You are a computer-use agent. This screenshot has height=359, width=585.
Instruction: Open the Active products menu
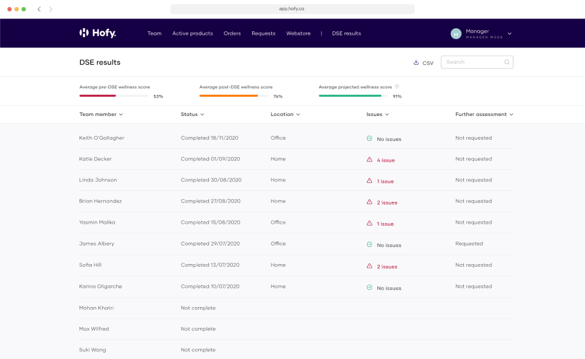click(192, 33)
